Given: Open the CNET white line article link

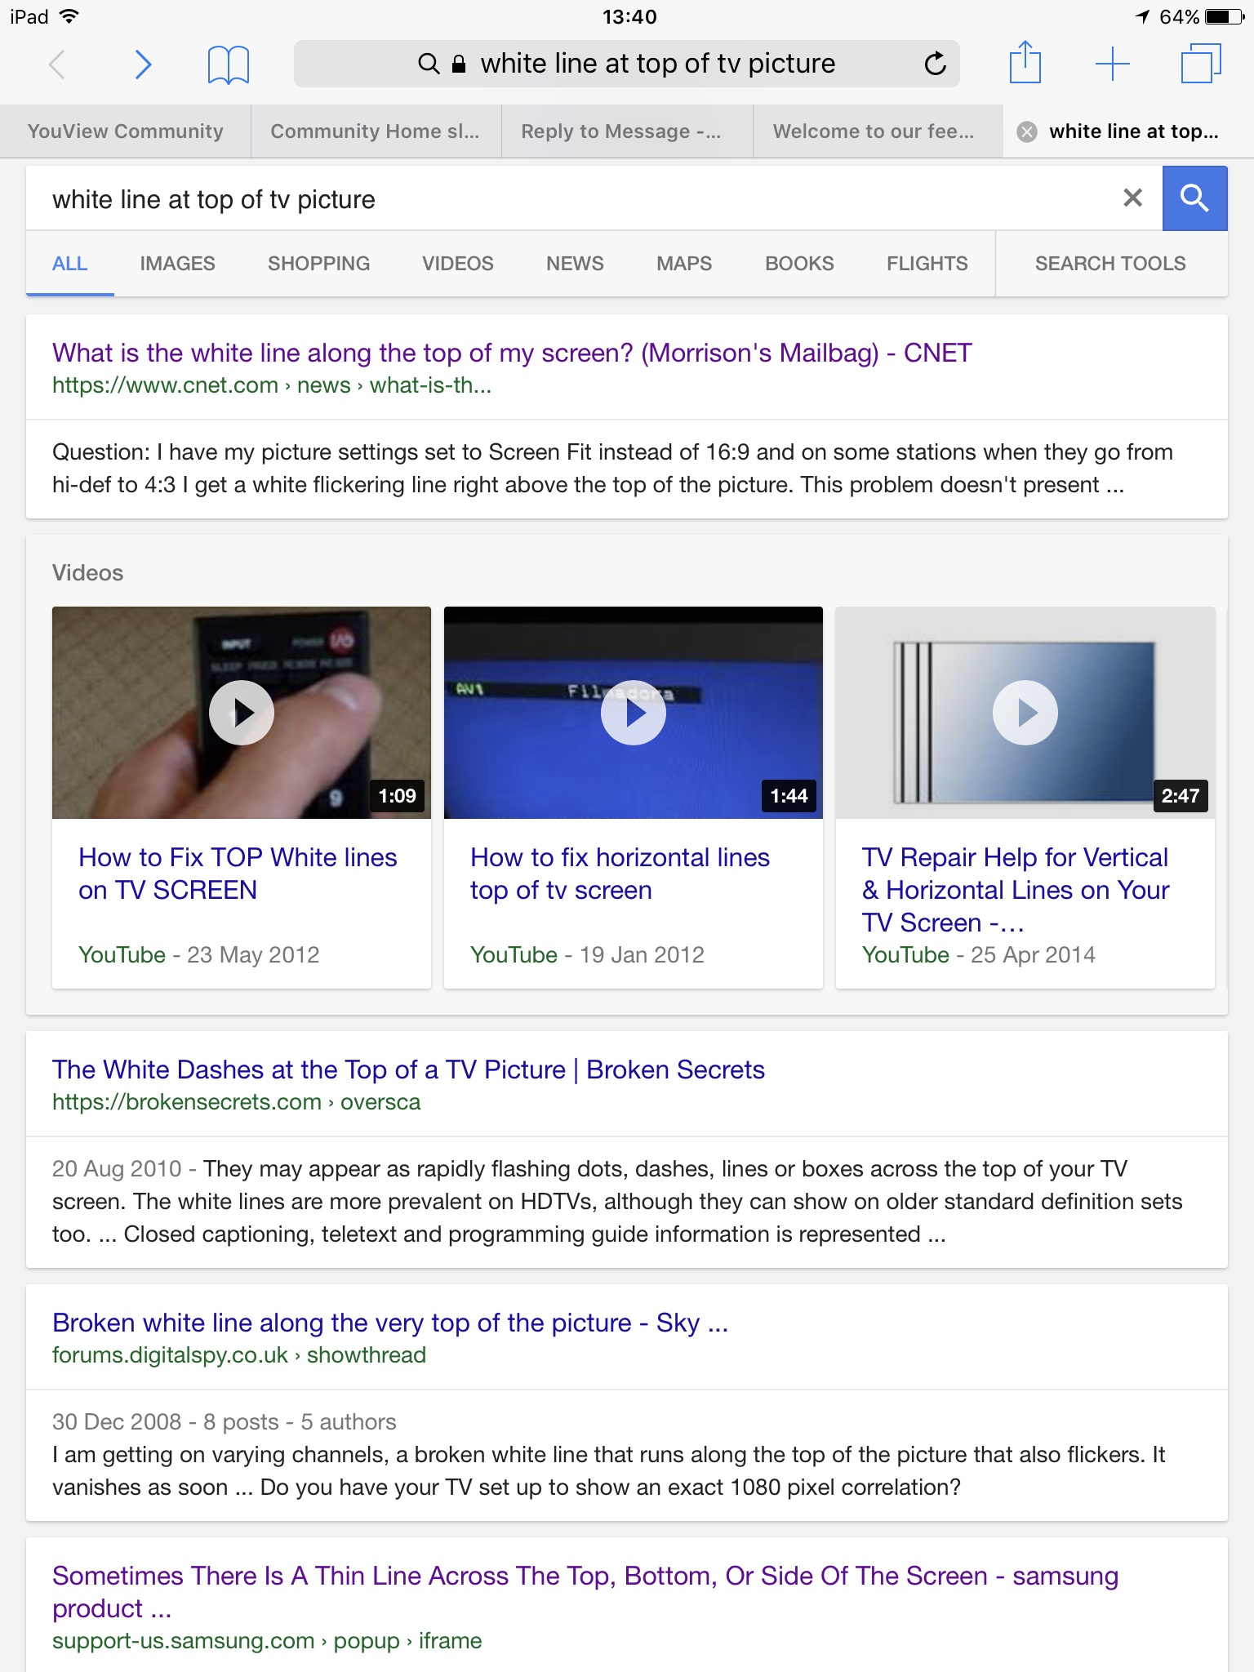Looking at the screenshot, I should tap(512, 353).
